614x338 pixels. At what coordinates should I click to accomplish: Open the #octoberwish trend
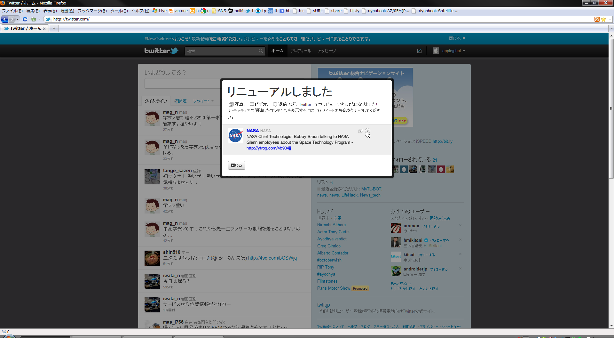(x=329, y=260)
